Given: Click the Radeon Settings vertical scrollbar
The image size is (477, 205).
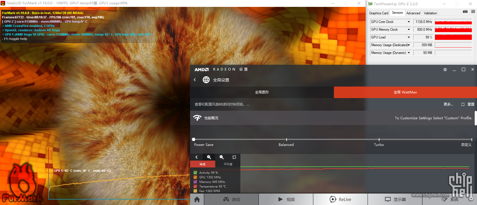Looking at the screenshot, I should 476,118.
